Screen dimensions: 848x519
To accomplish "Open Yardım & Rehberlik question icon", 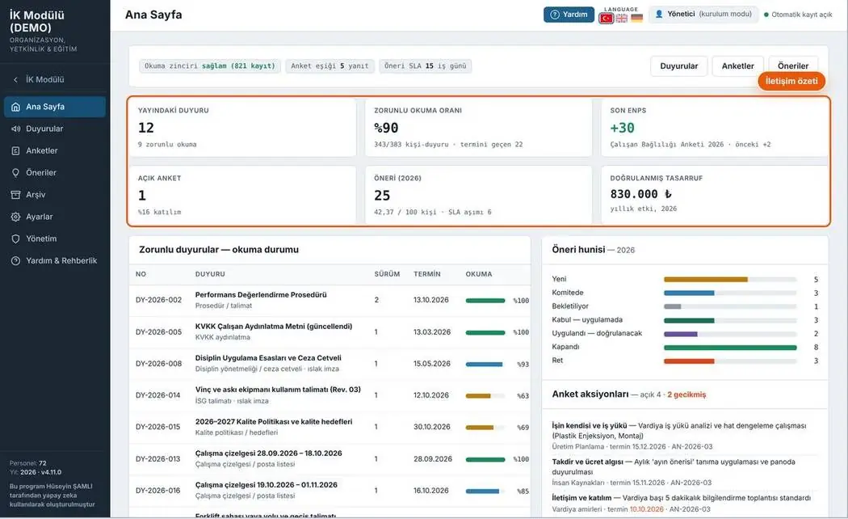I will pyautogui.click(x=15, y=260).
